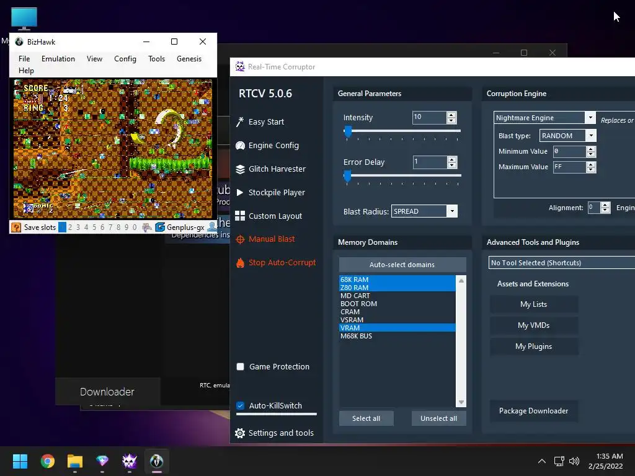Click Select all domains button

tap(366, 418)
